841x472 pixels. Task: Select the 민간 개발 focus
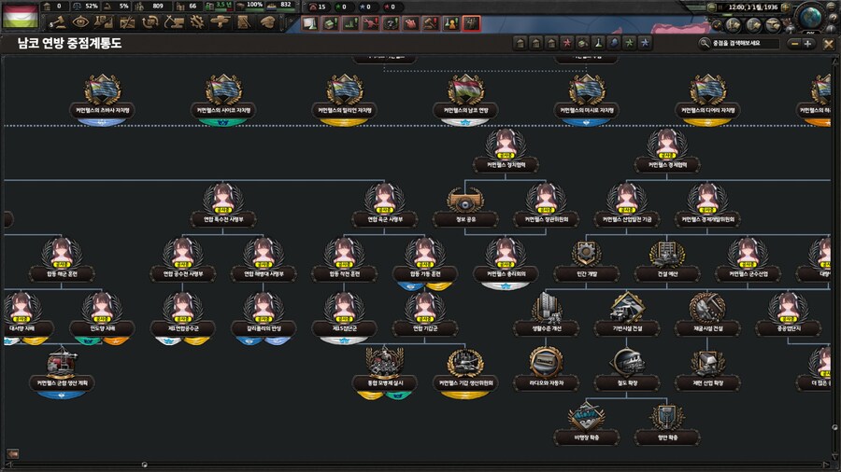(x=586, y=256)
